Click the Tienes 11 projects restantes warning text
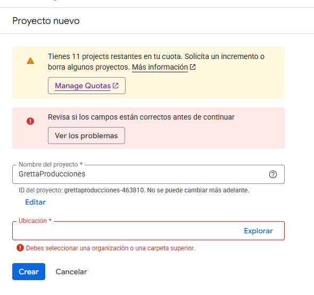Viewport: 314px width, 295px height. pos(156,62)
